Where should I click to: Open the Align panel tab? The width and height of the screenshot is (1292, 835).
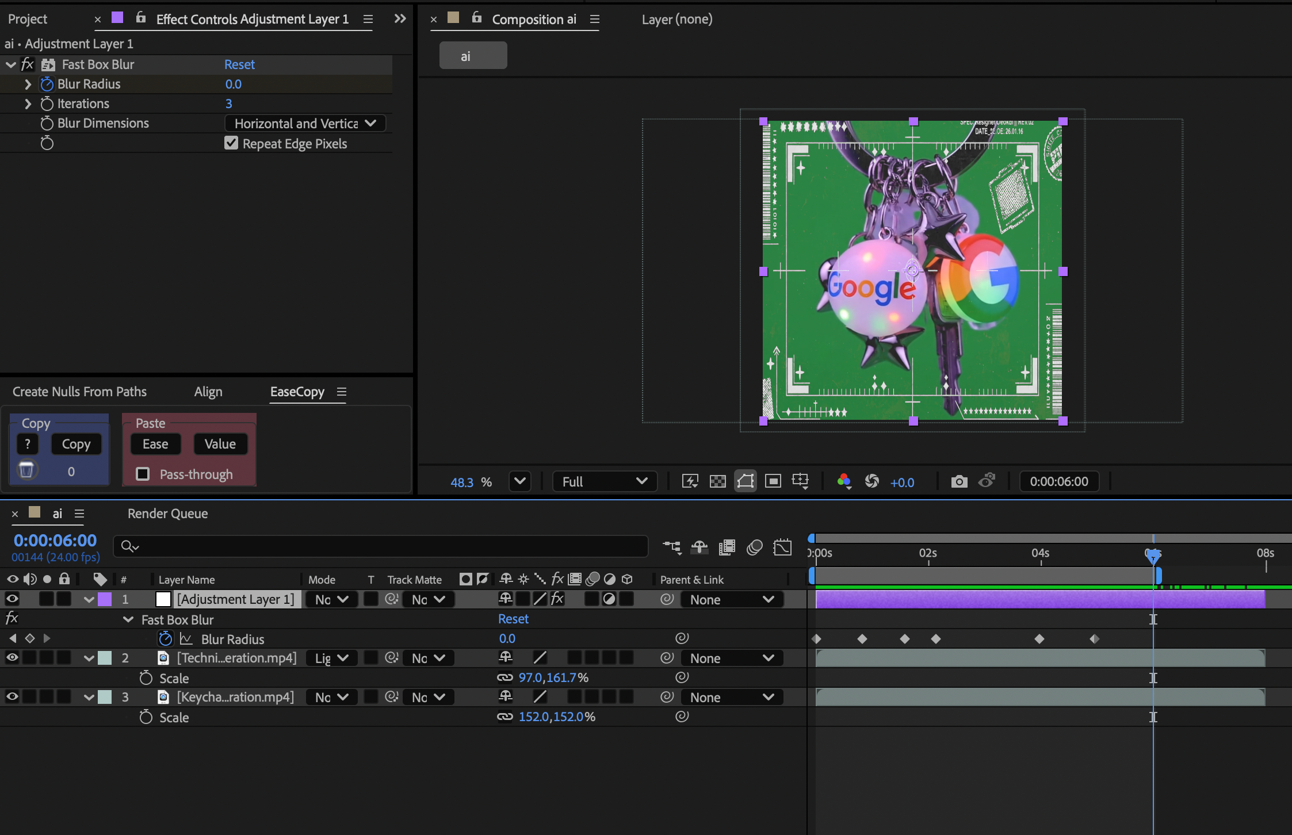208,392
